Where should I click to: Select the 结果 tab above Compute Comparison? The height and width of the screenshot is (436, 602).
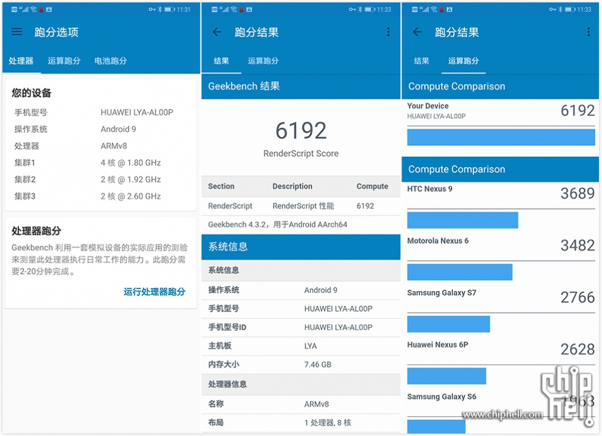pyautogui.click(x=422, y=61)
